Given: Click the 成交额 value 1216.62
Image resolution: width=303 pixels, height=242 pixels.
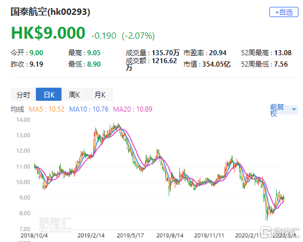Looking at the screenshot, I should pos(164,61).
